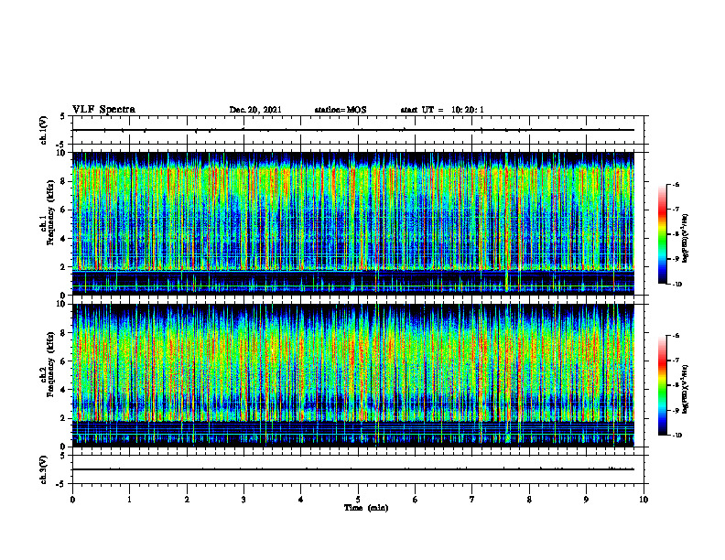Click the time axis tick label "5"
Image resolution: width=725 pixels, height=560 pixels.
tap(358, 500)
